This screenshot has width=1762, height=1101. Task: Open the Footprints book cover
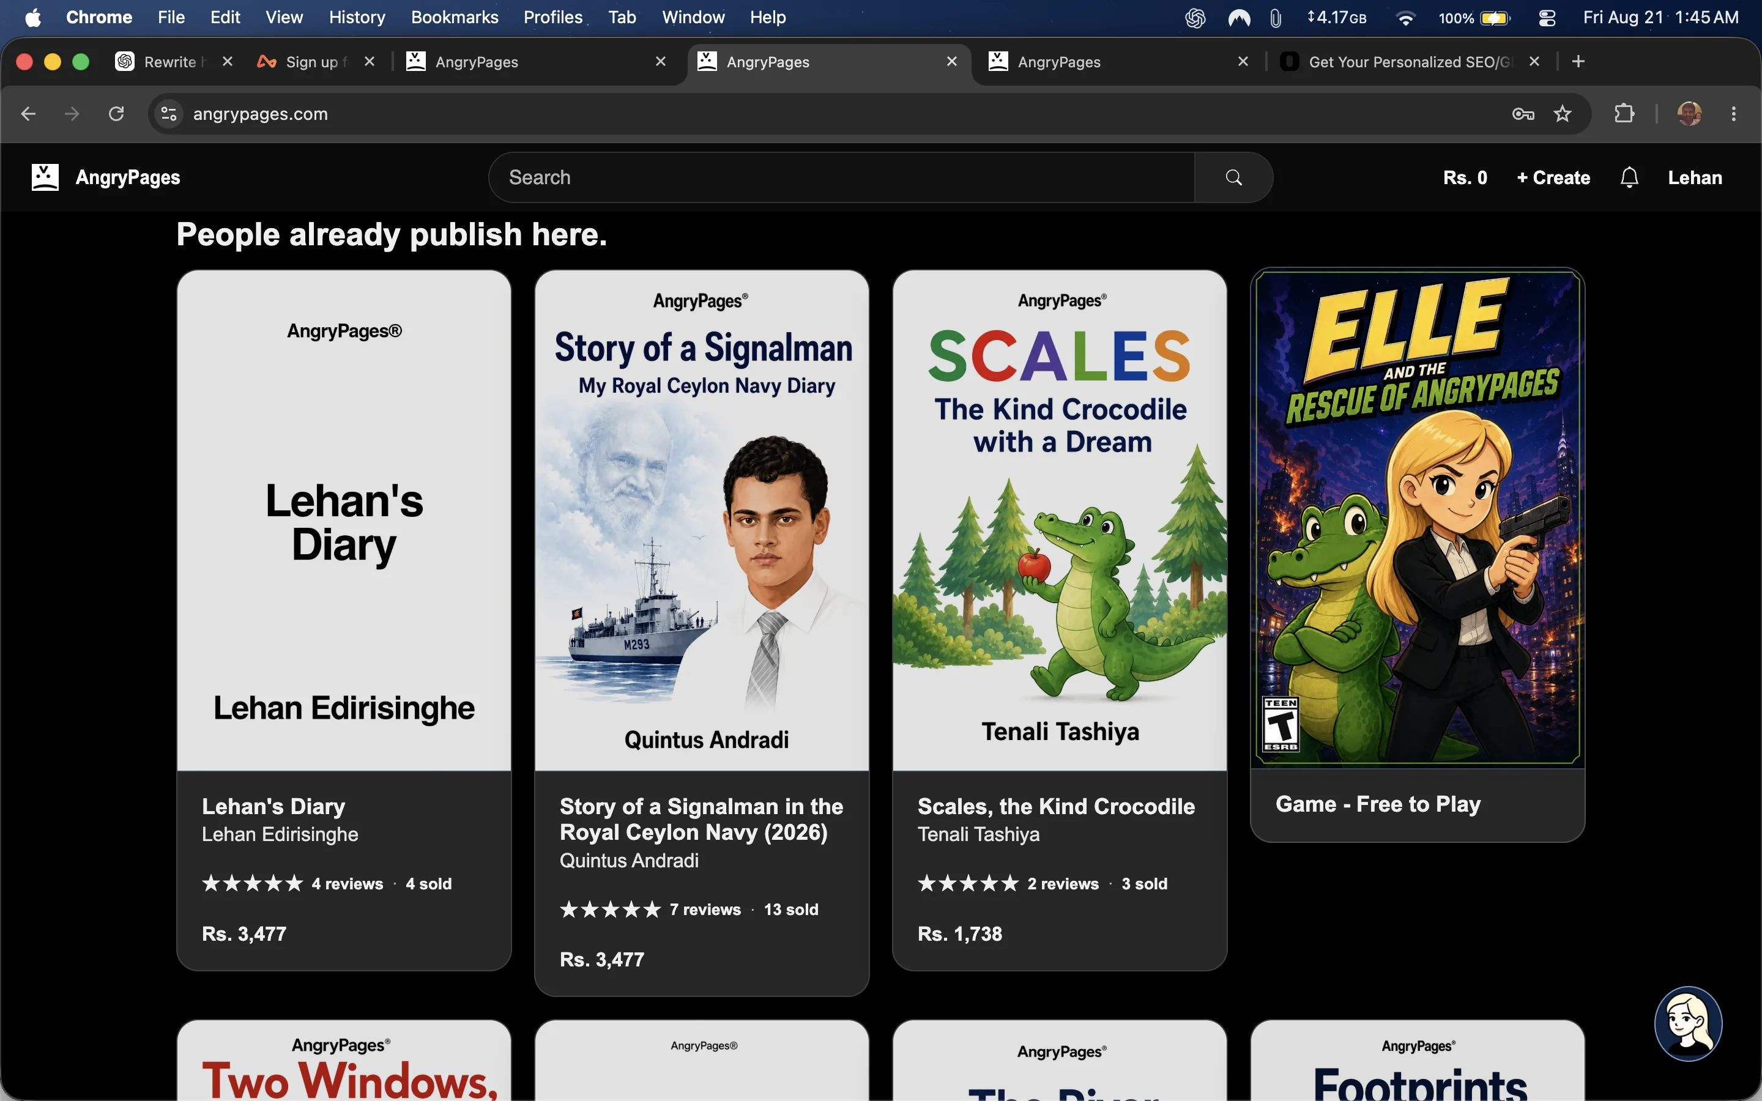pos(1417,1061)
